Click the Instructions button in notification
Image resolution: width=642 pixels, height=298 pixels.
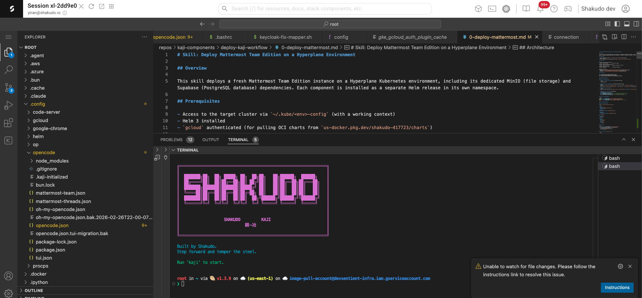tap(617, 288)
